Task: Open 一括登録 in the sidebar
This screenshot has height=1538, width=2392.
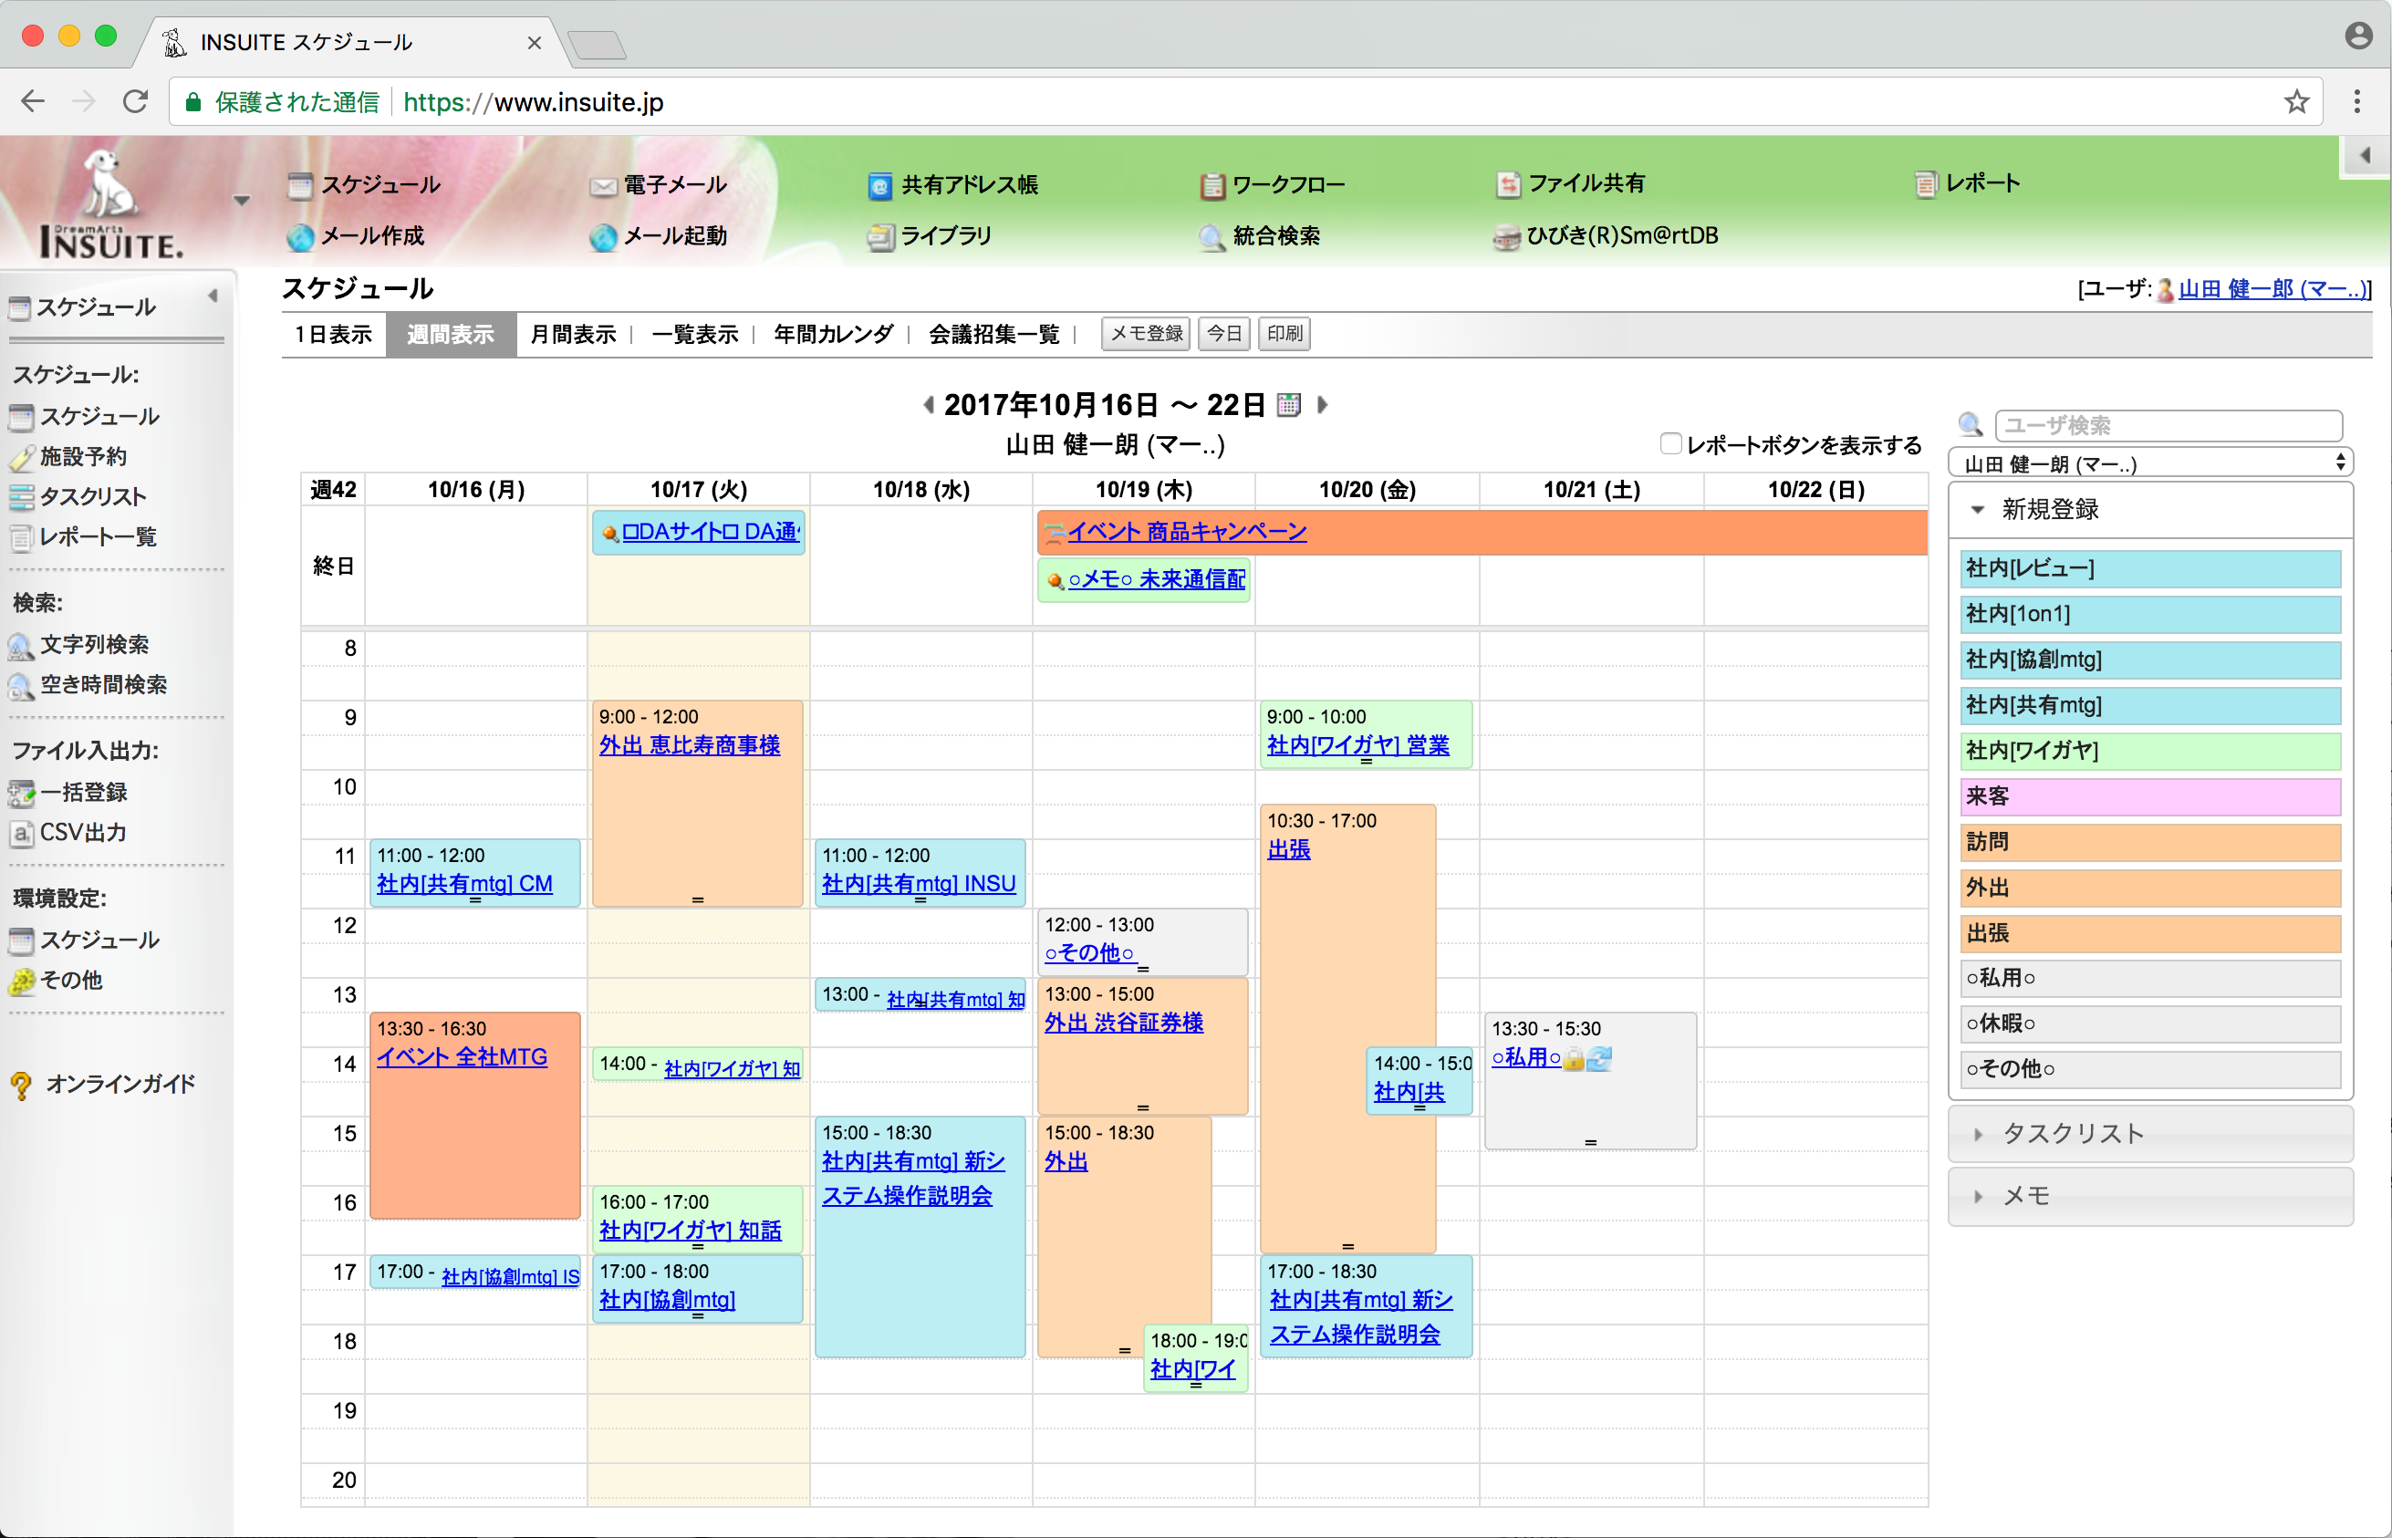Action: click(x=83, y=792)
